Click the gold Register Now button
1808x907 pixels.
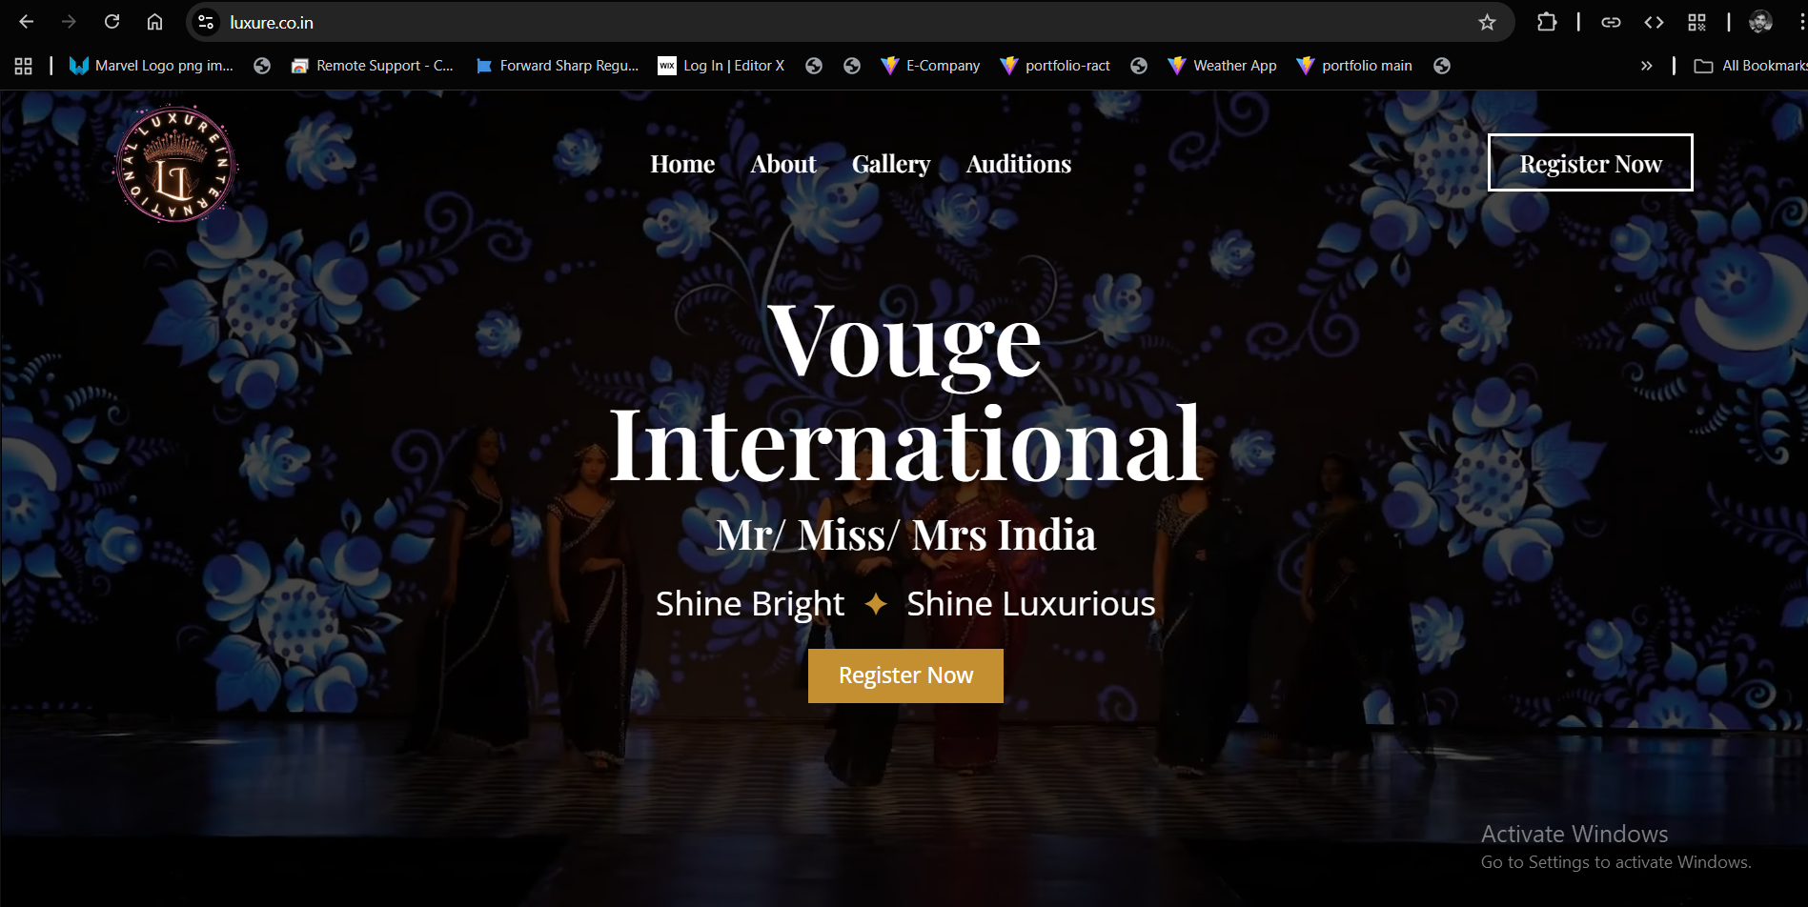click(905, 675)
